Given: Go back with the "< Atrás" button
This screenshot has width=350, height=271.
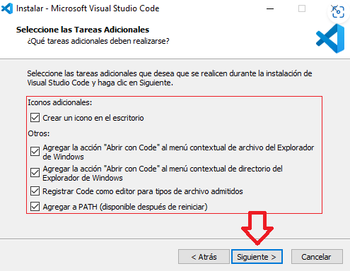Looking at the screenshot, I should point(204,257).
